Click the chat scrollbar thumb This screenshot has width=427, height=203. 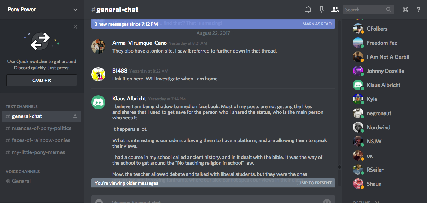339,167
